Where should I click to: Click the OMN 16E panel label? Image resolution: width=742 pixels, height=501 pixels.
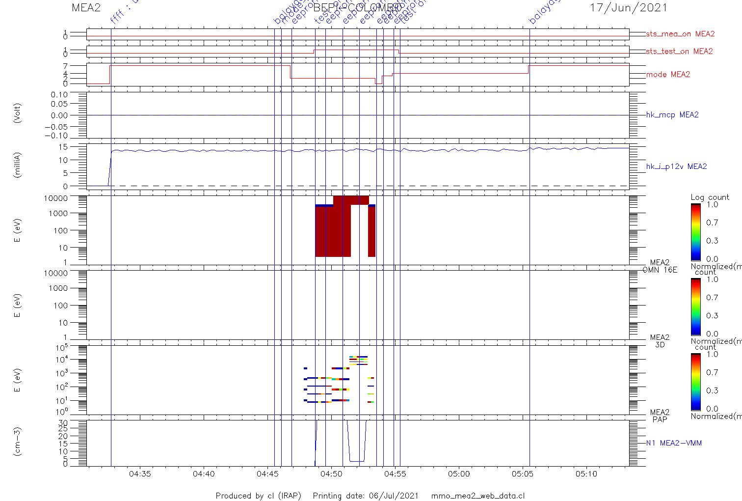click(660, 270)
